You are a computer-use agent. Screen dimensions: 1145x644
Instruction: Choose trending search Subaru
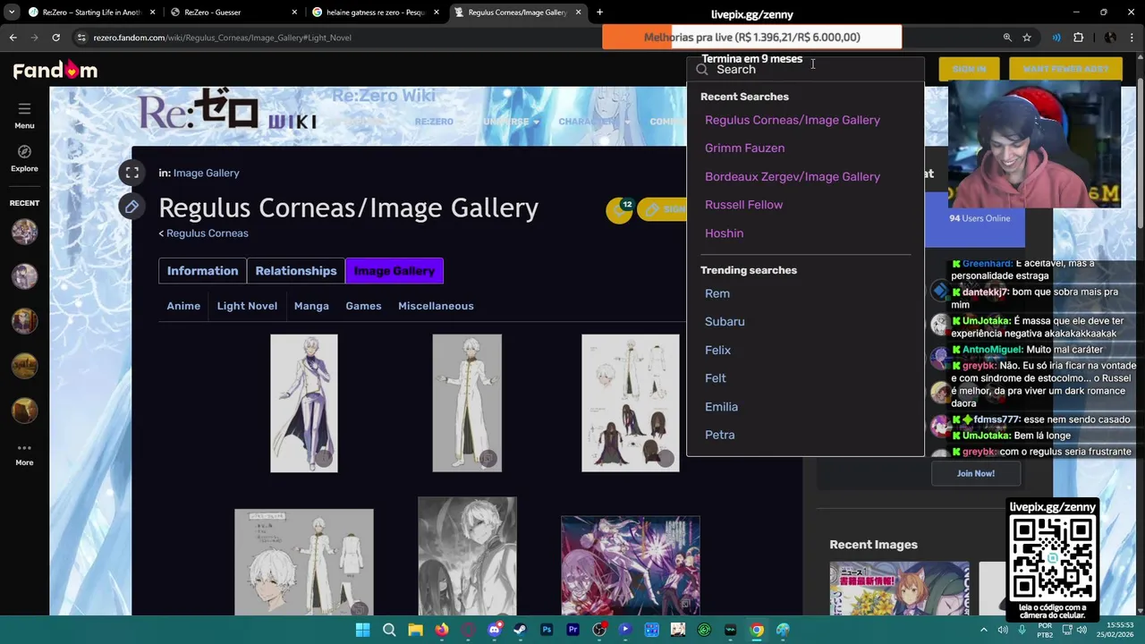point(725,322)
